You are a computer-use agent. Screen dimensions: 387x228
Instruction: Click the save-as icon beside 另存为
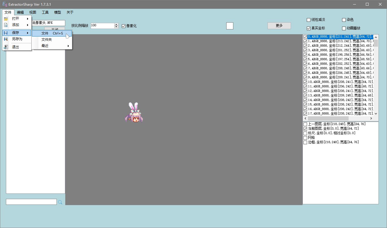pyautogui.click(x=6, y=39)
